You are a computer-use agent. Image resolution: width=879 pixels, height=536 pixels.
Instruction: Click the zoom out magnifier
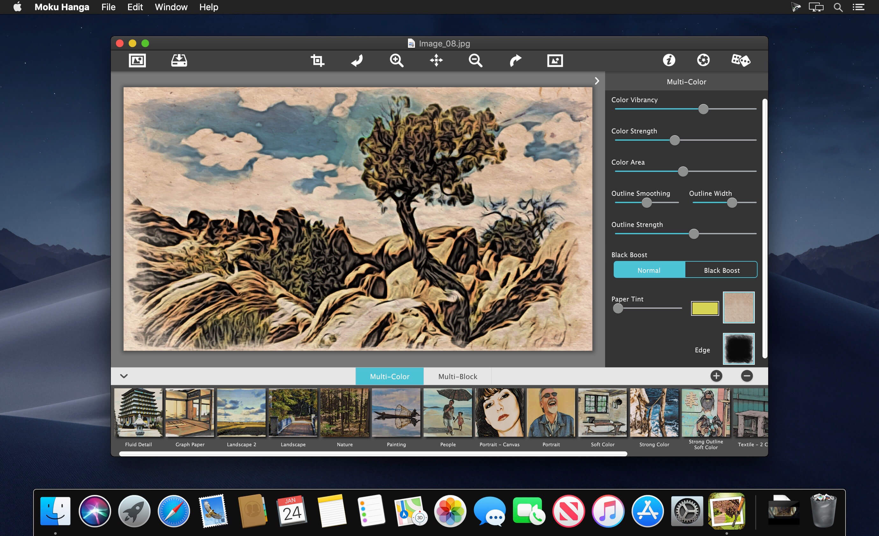pyautogui.click(x=475, y=60)
